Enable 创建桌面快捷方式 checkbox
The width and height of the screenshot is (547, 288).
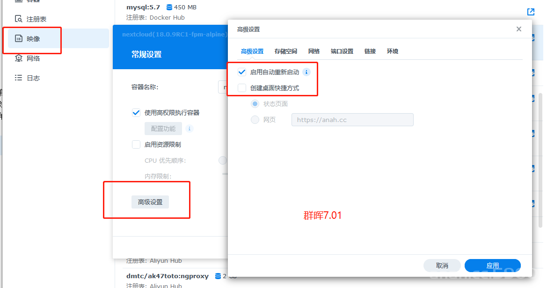coord(242,88)
